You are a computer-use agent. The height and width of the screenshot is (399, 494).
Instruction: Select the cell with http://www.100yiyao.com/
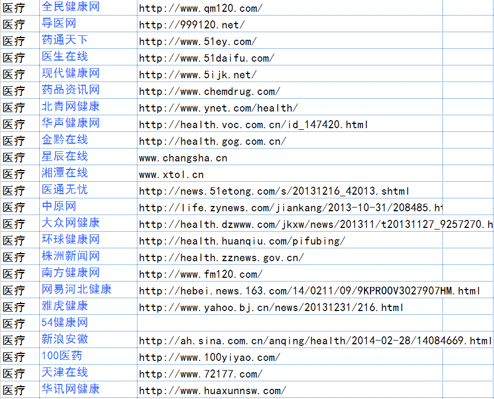290,357
